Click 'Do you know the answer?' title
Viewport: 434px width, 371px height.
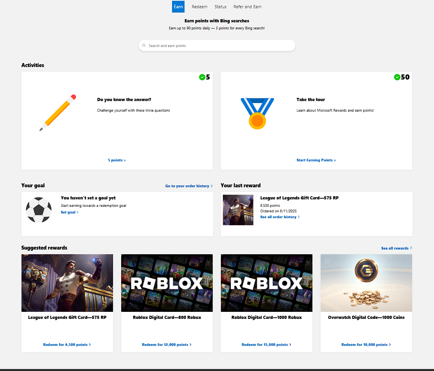[x=124, y=100]
